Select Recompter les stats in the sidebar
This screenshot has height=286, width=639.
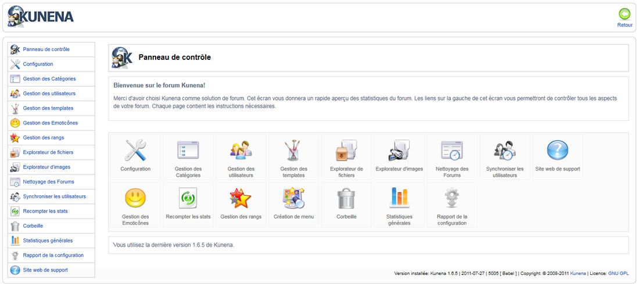51,211
